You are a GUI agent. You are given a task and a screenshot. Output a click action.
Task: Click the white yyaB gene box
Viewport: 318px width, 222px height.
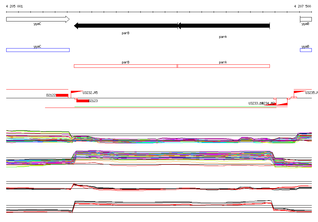306,19
